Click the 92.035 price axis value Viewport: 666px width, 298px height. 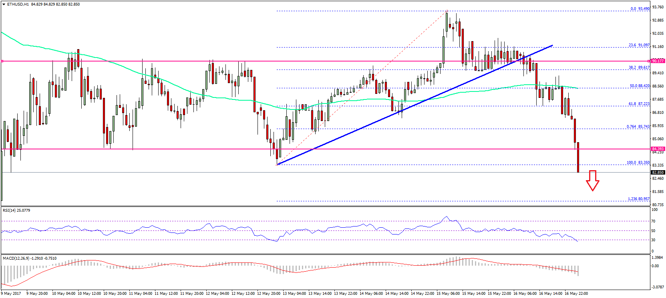[x=658, y=34]
